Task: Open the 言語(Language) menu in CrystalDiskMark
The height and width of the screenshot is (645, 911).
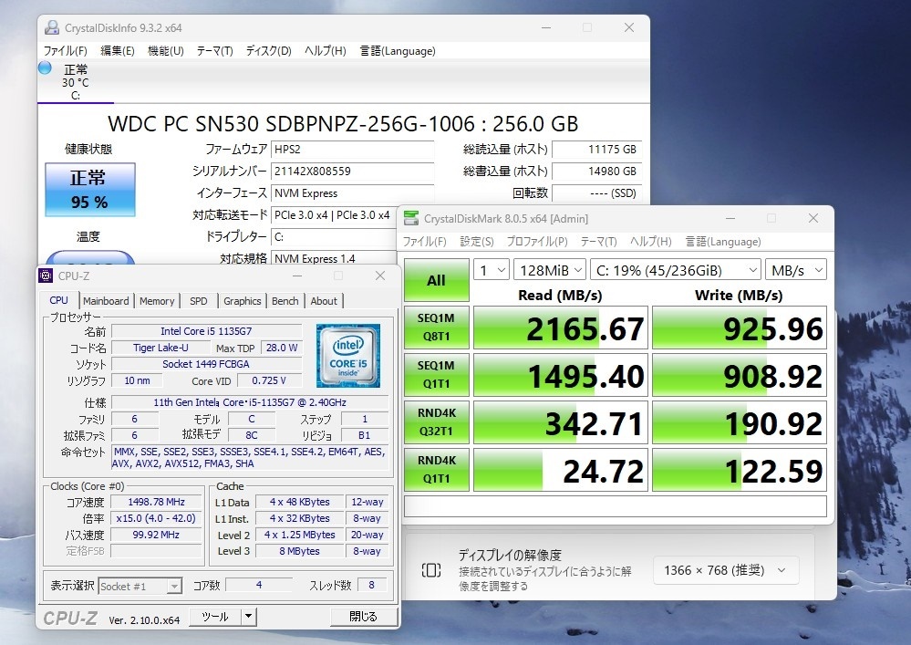Action: (x=723, y=241)
